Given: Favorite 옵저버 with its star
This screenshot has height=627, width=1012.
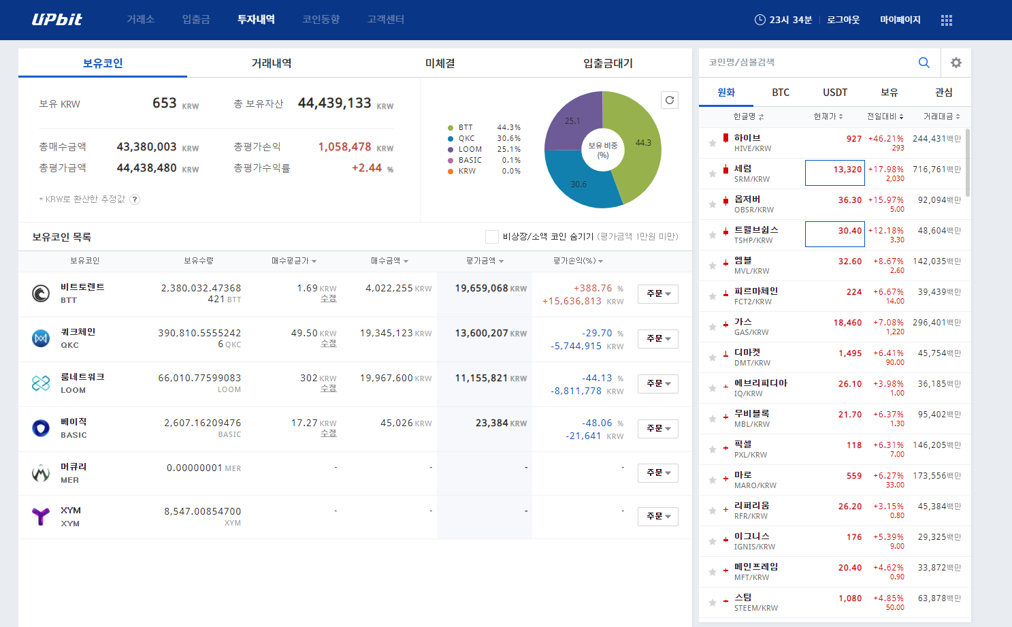Looking at the screenshot, I should click(x=712, y=204).
